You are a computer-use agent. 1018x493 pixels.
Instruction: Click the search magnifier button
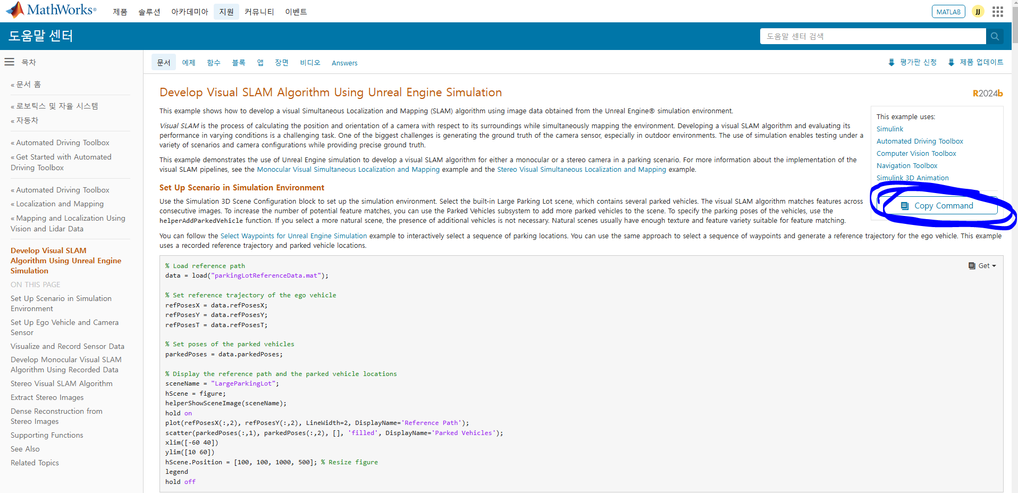995,36
